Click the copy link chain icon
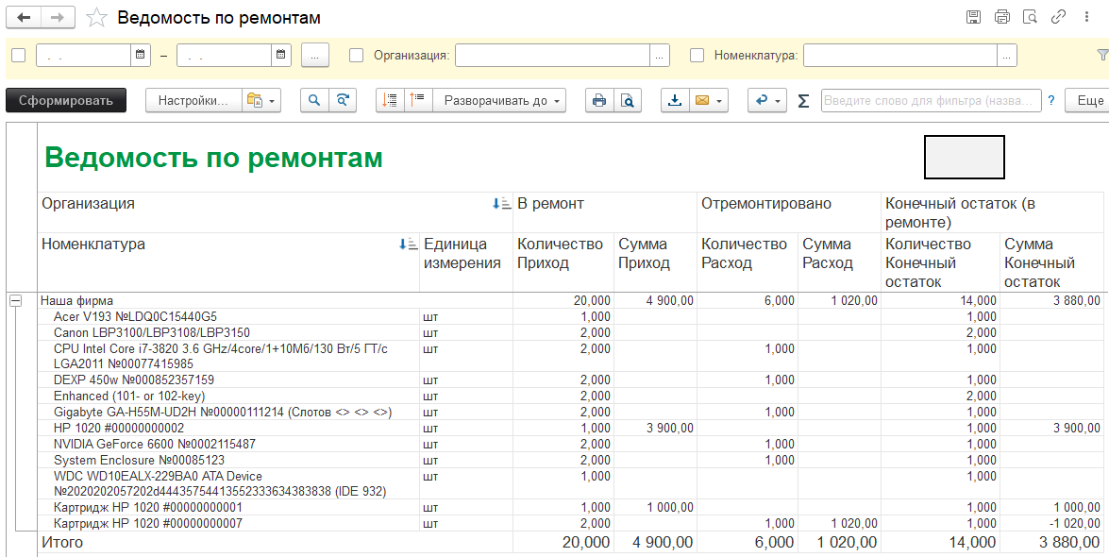Screen dimensions: 1109x557 tap(1059, 17)
